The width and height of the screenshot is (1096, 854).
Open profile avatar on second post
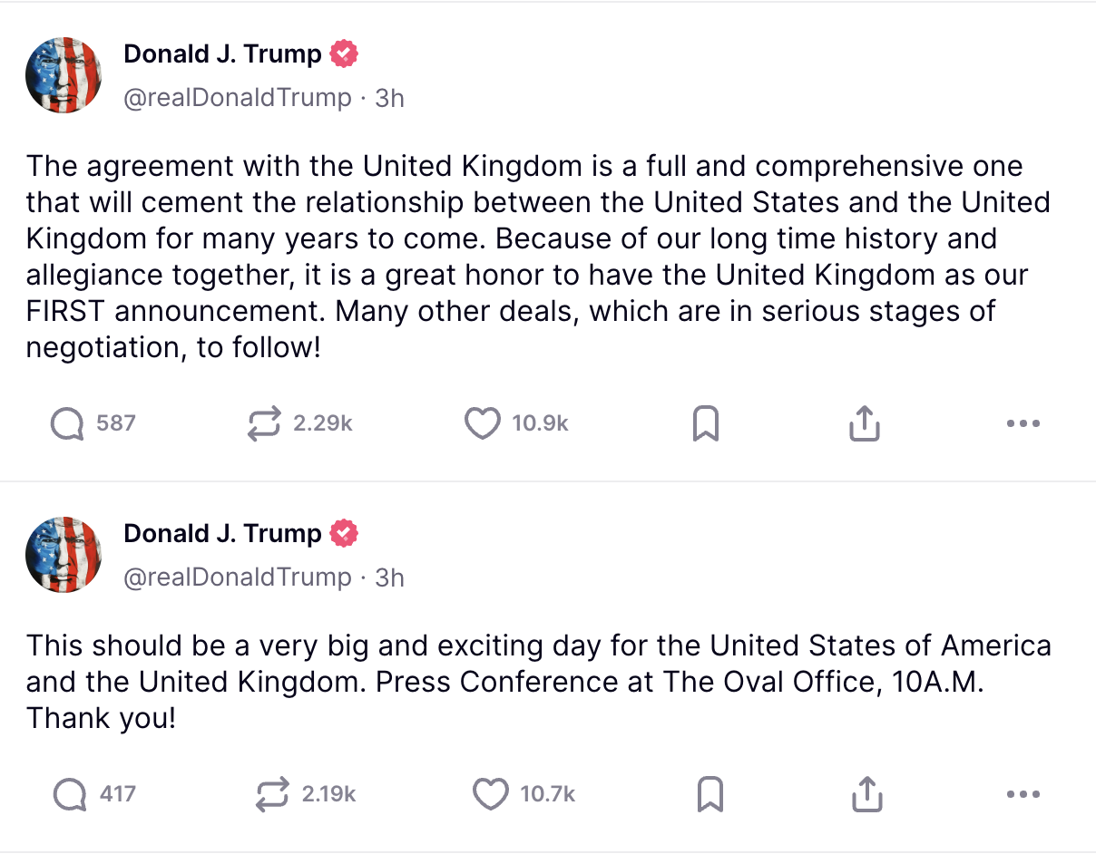coord(64,555)
